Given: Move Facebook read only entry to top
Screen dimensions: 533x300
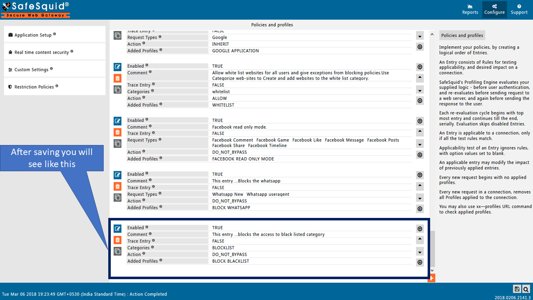Looking at the screenshot, I should coord(420,121).
